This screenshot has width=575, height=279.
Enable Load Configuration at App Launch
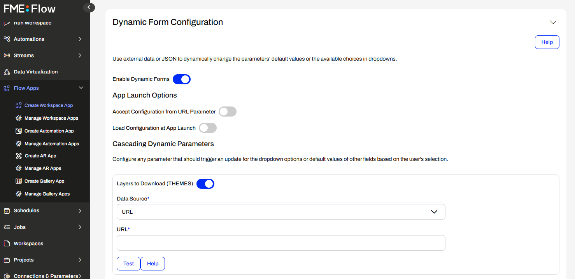tap(208, 128)
